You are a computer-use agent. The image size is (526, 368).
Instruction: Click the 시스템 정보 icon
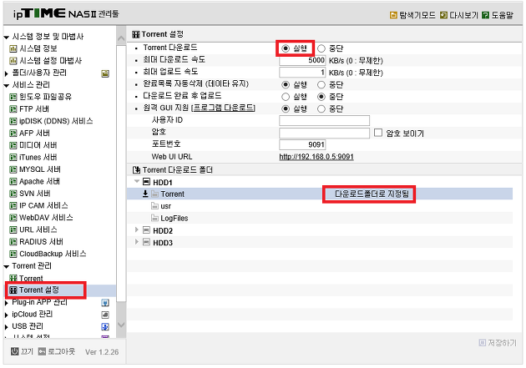click(x=13, y=49)
